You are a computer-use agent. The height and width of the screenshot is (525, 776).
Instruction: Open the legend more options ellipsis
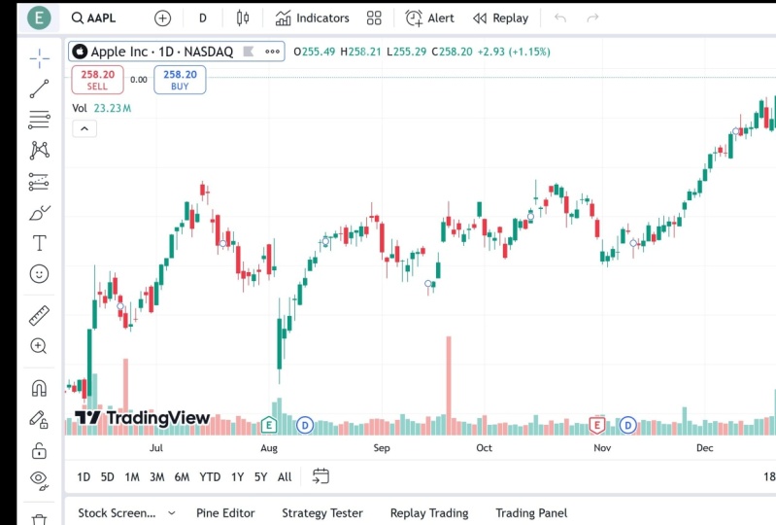[x=272, y=52]
